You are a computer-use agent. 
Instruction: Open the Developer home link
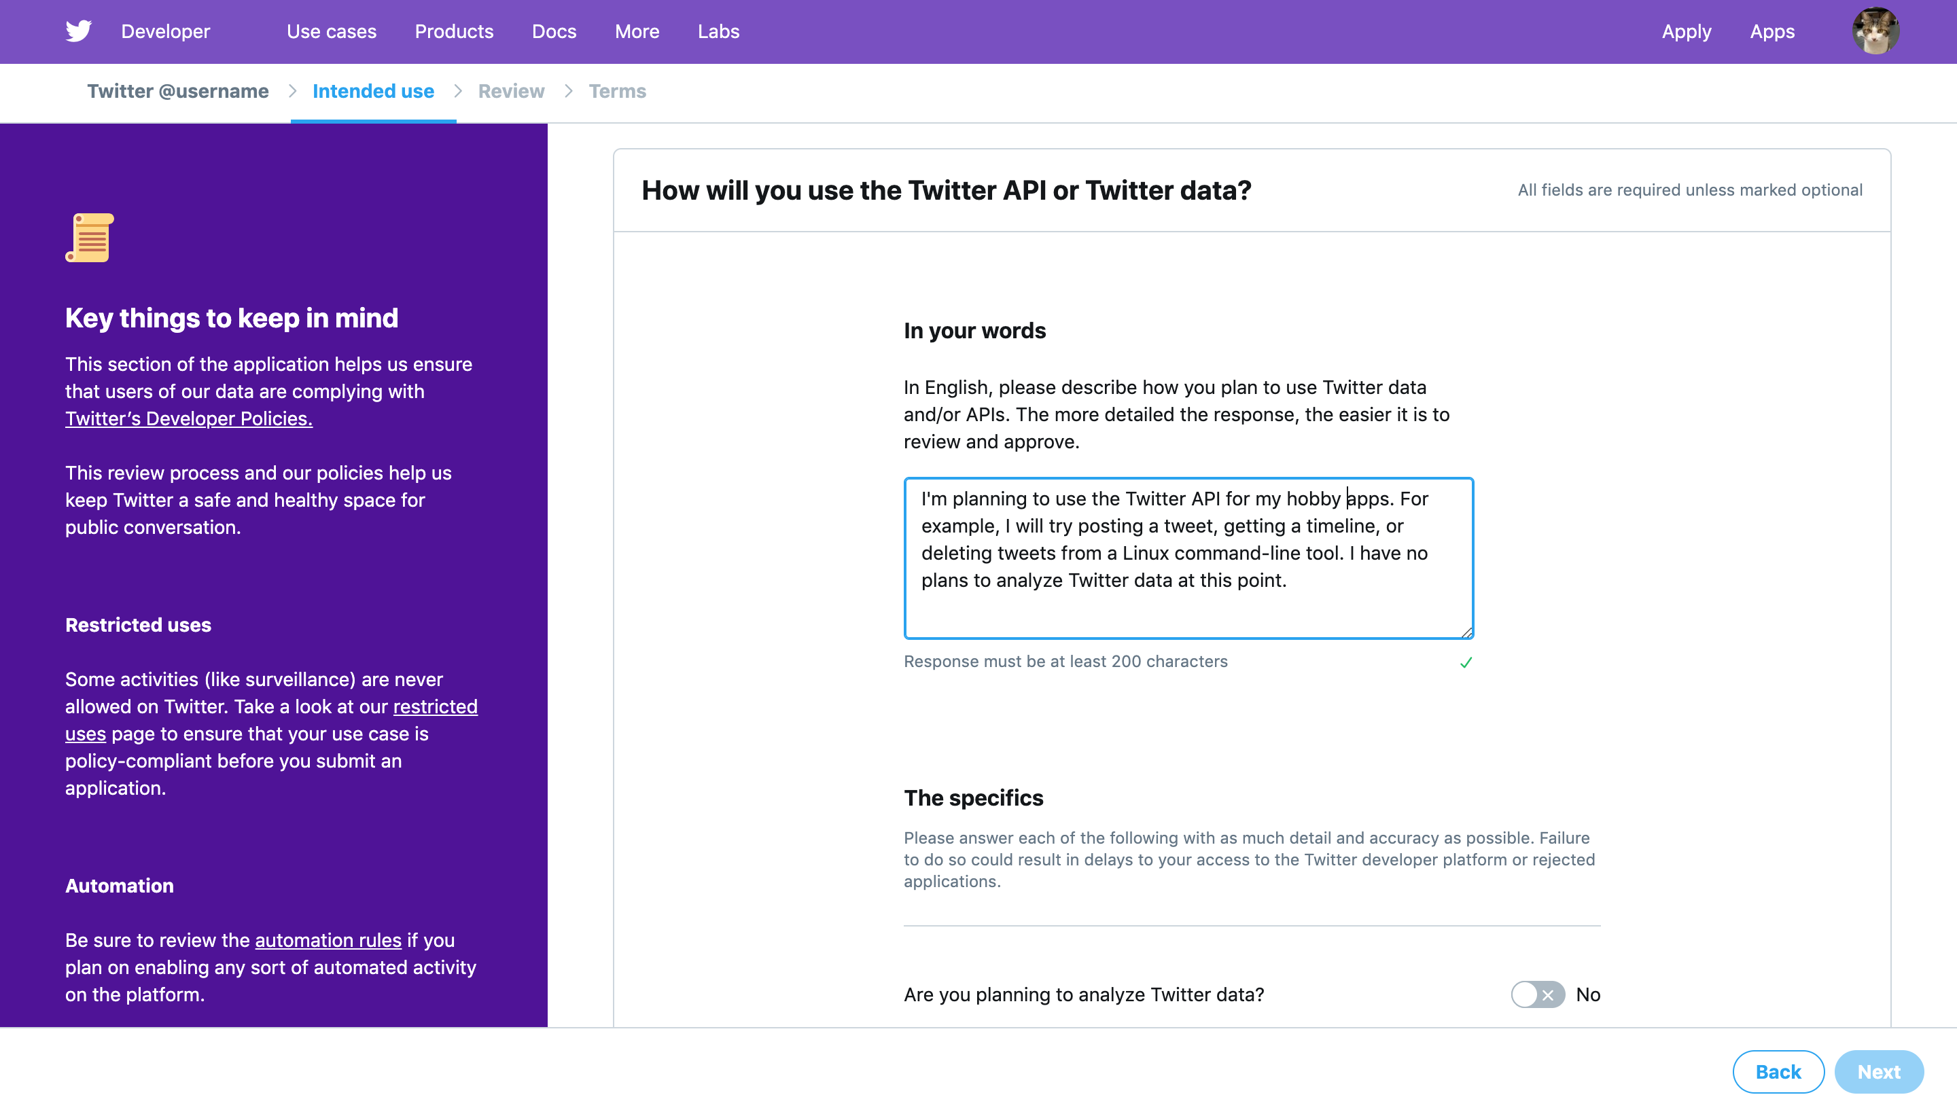coord(165,31)
